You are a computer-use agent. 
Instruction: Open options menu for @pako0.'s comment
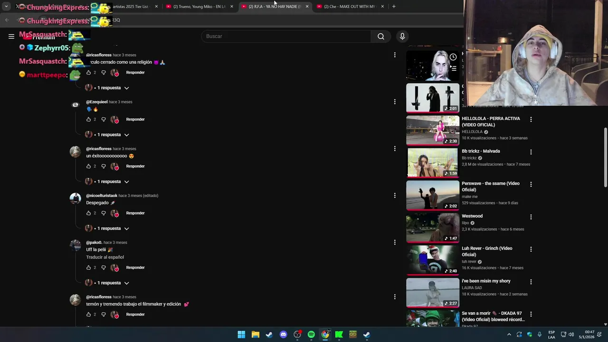point(395,242)
